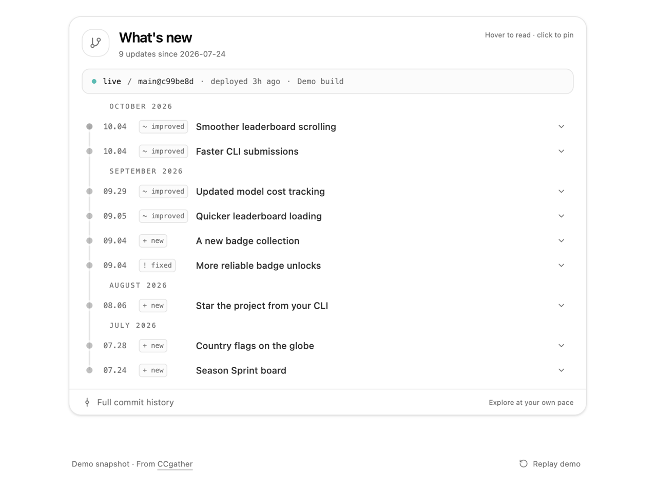Click the timeline dot for Quicker leaderboard loading
Image resolution: width=657 pixels, height=489 pixels.
89,216
